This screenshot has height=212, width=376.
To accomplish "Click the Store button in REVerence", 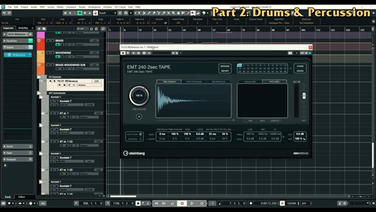I will pos(300,66).
